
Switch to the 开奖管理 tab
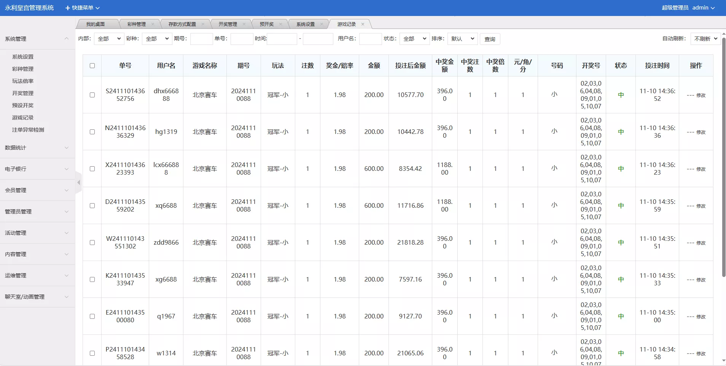227,24
